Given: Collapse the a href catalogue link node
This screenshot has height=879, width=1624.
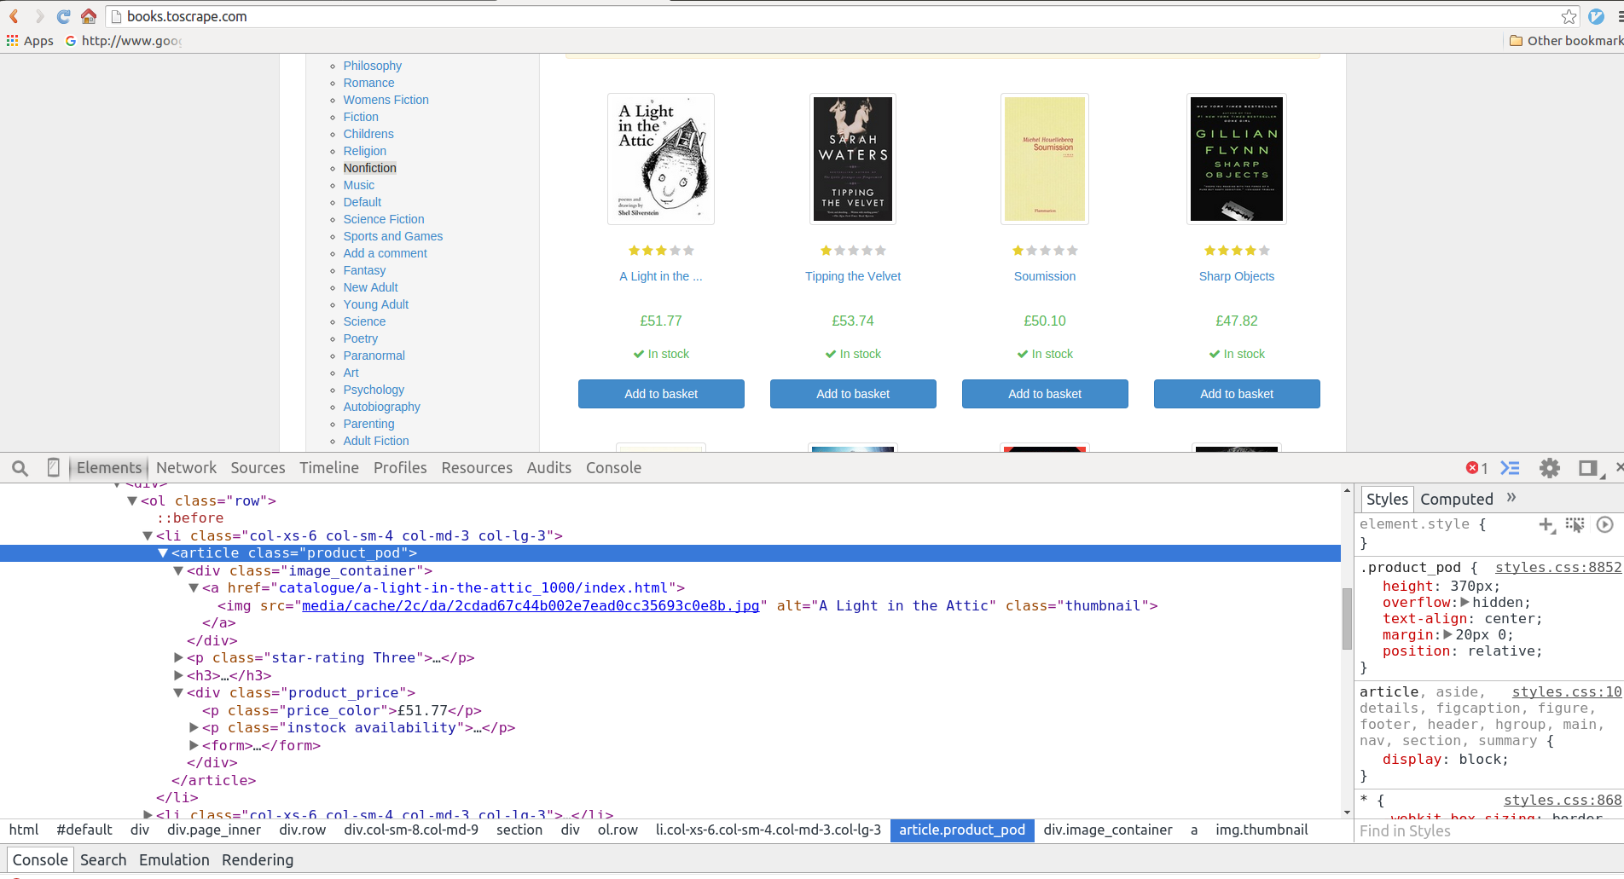Looking at the screenshot, I should tap(194, 588).
